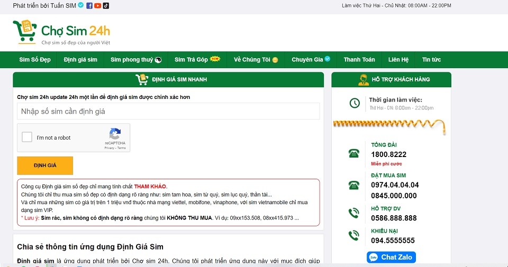Open the YouTube icon in top bar
The height and width of the screenshot is (267, 508).
click(x=97, y=5)
